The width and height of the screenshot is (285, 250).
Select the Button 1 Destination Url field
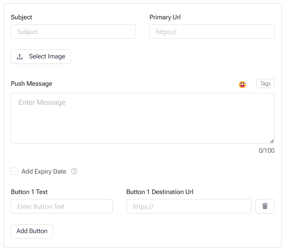pos(189,206)
